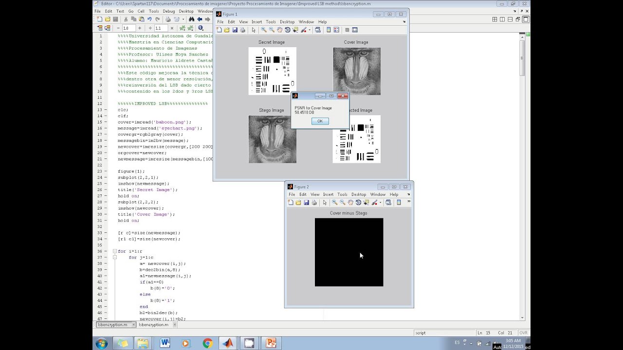Image resolution: width=623 pixels, height=350 pixels.
Task: Select Rotate 3D tool in Figure 1 toolbar
Action: [287, 30]
